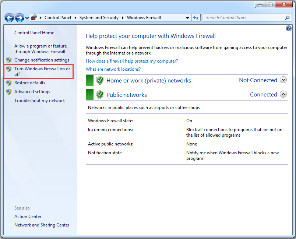Click the Forward navigation arrow
Image resolution: width=296 pixels, height=239 pixels.
click(20, 18)
